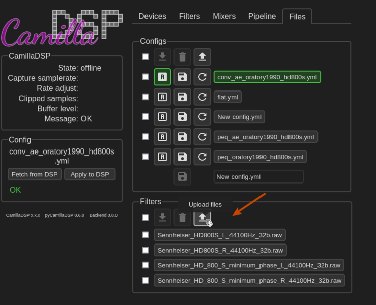Open the Pipeline tab
The image size is (376, 305).
point(262,16)
